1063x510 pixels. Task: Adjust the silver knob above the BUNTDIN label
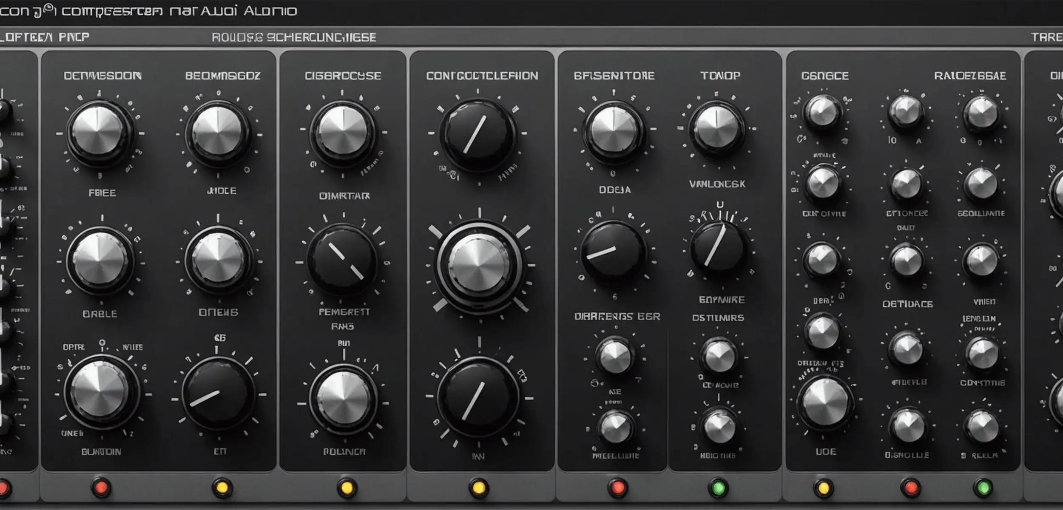coord(101,391)
